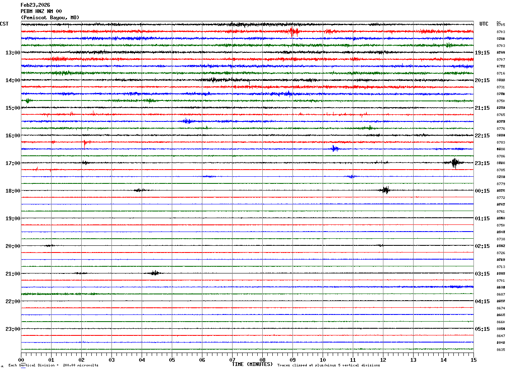Screen dimensions: 507x371
Task: Select the blue event burst near minute 10
Action: (x=334, y=148)
